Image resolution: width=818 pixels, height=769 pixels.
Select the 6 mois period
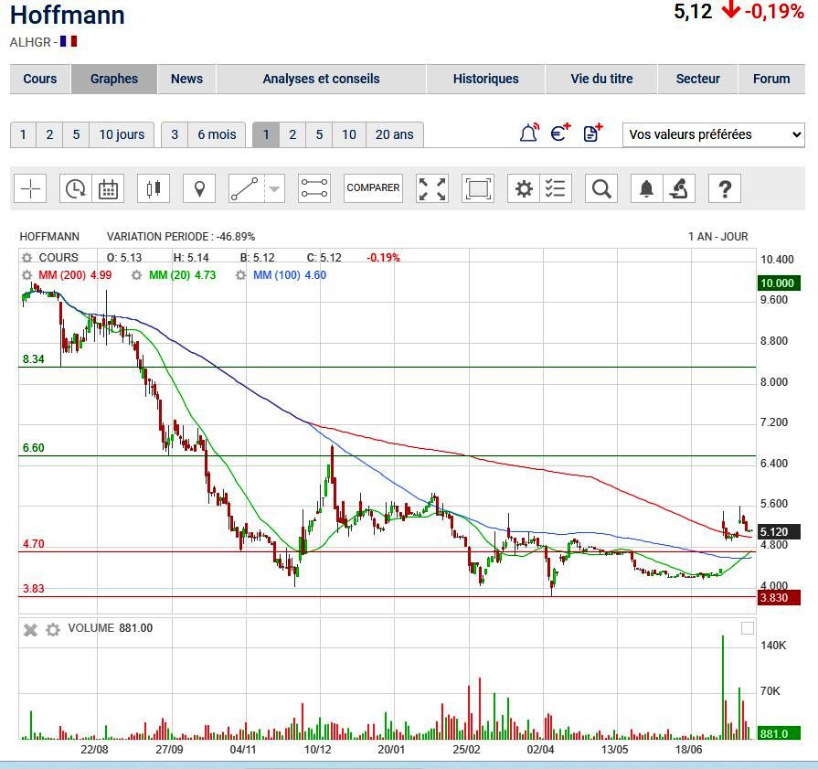click(217, 134)
